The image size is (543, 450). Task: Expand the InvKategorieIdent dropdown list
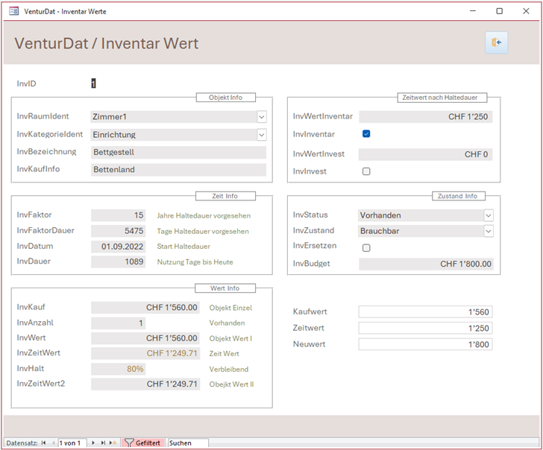coord(261,135)
